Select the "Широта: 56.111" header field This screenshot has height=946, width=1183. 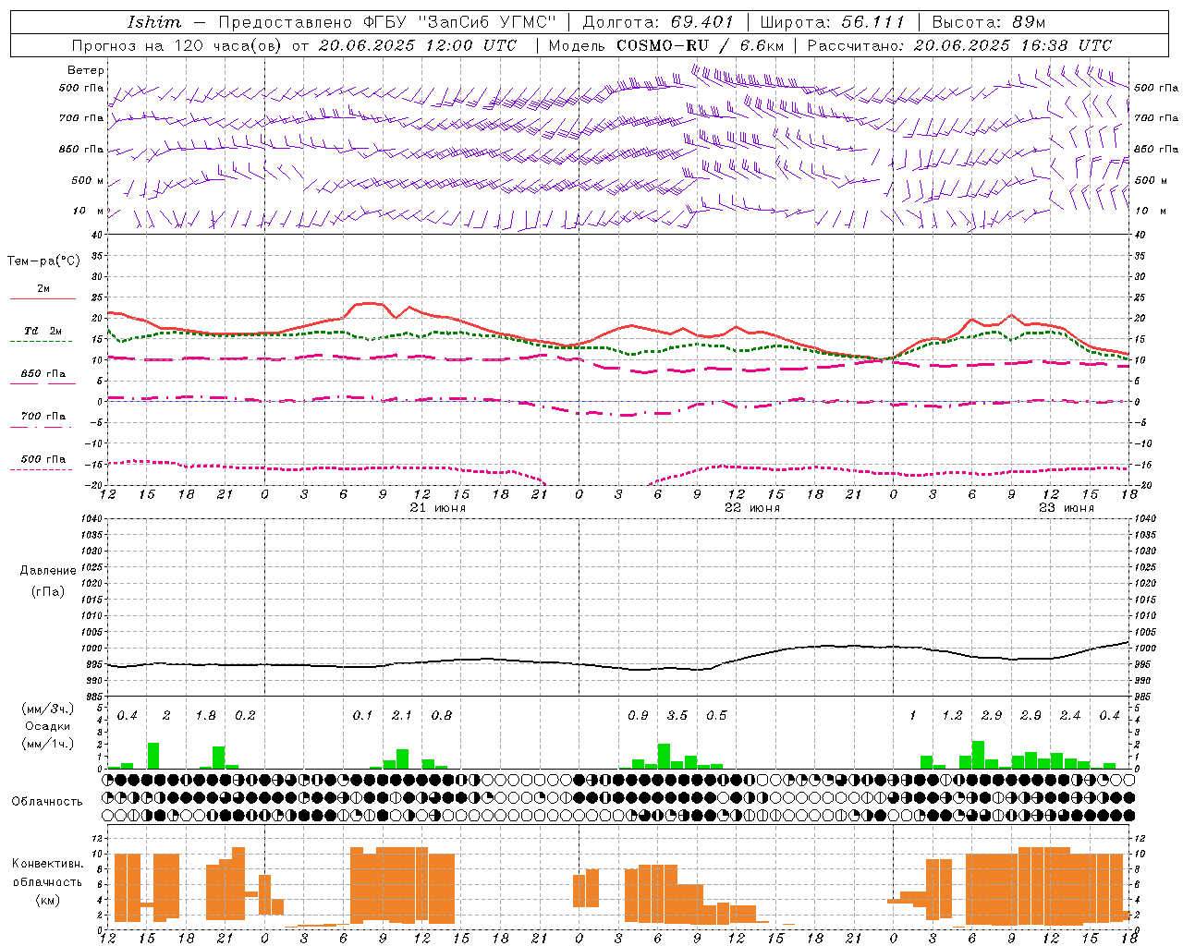pyautogui.click(x=833, y=22)
